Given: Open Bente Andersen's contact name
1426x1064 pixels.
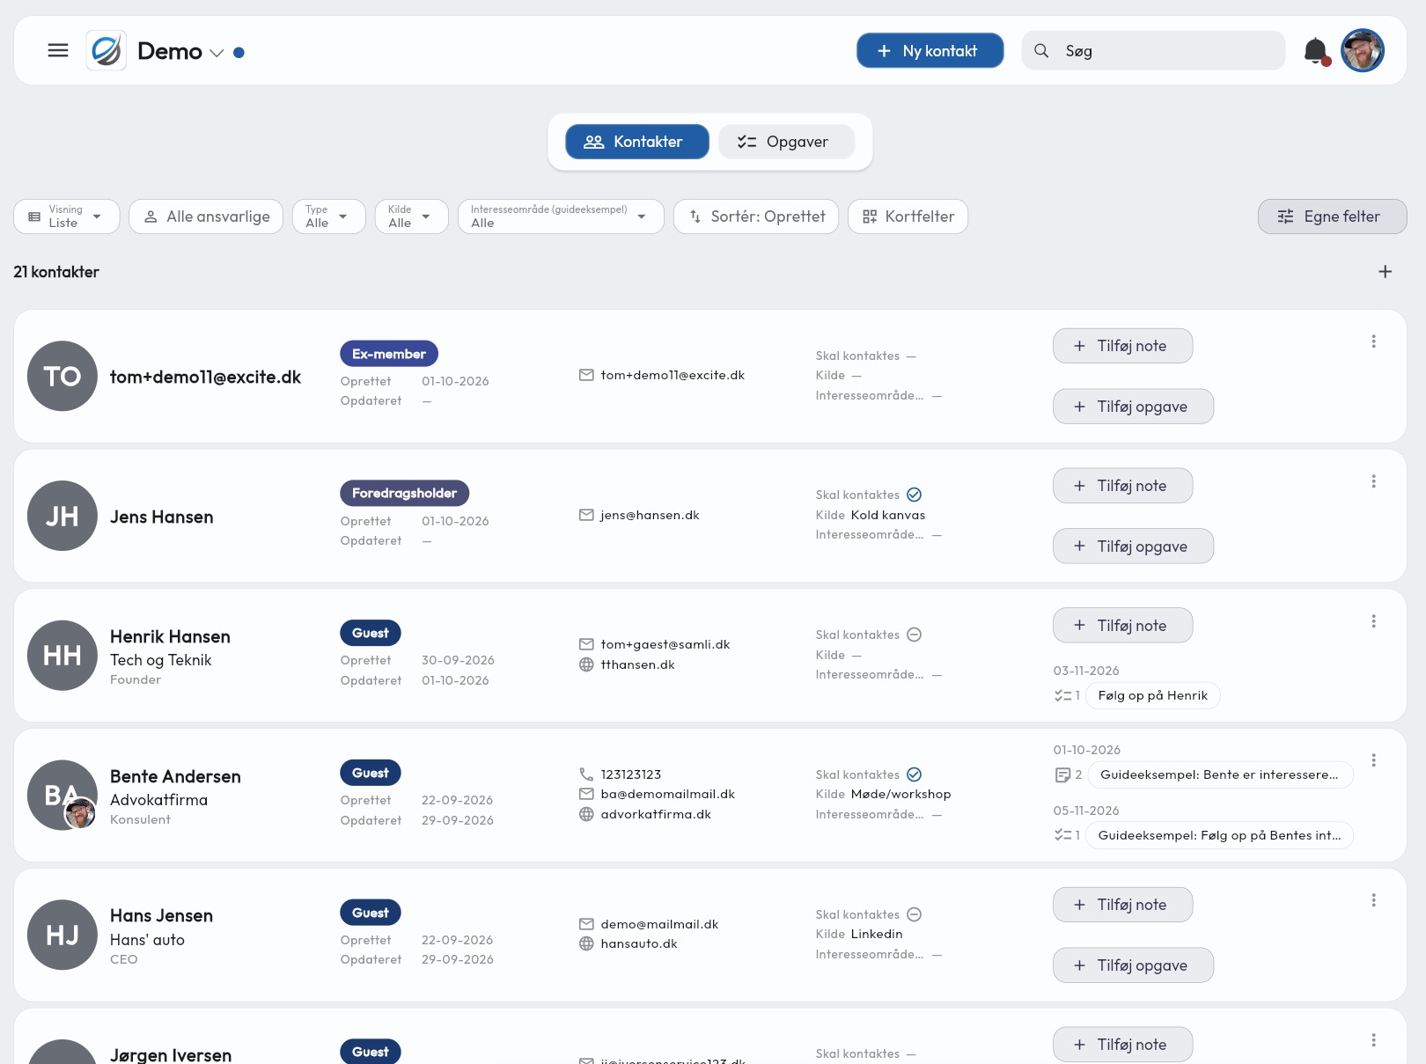Looking at the screenshot, I should 175,776.
